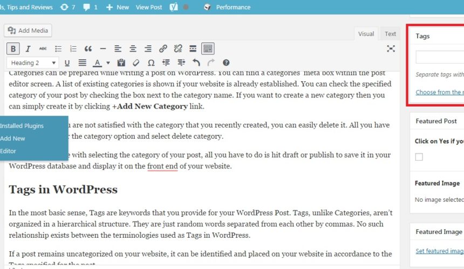Toggle Bold formatting in editor toolbar
Viewport: 464px width, 269px height.
13,48
